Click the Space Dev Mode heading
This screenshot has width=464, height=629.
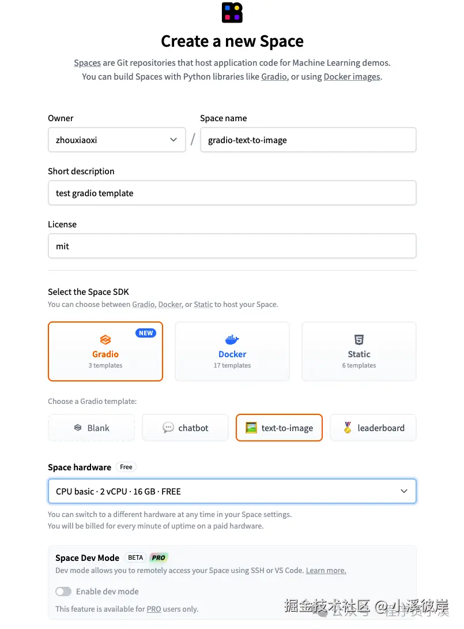88,557
